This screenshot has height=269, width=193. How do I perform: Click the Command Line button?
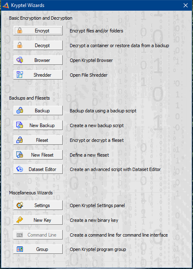click(x=38, y=235)
